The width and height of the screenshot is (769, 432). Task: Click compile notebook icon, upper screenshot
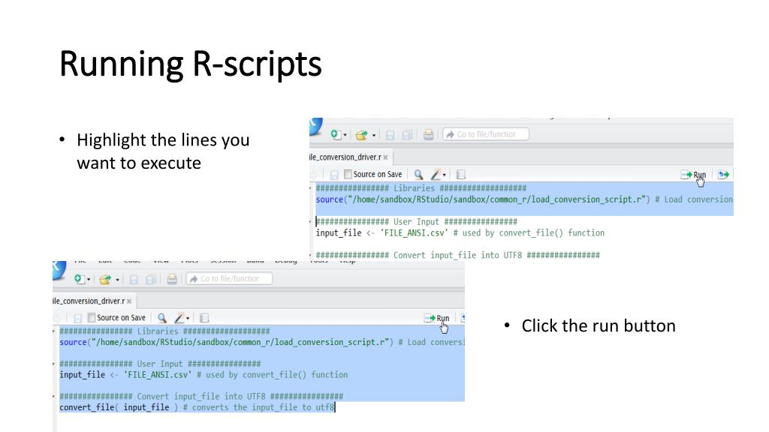click(460, 174)
